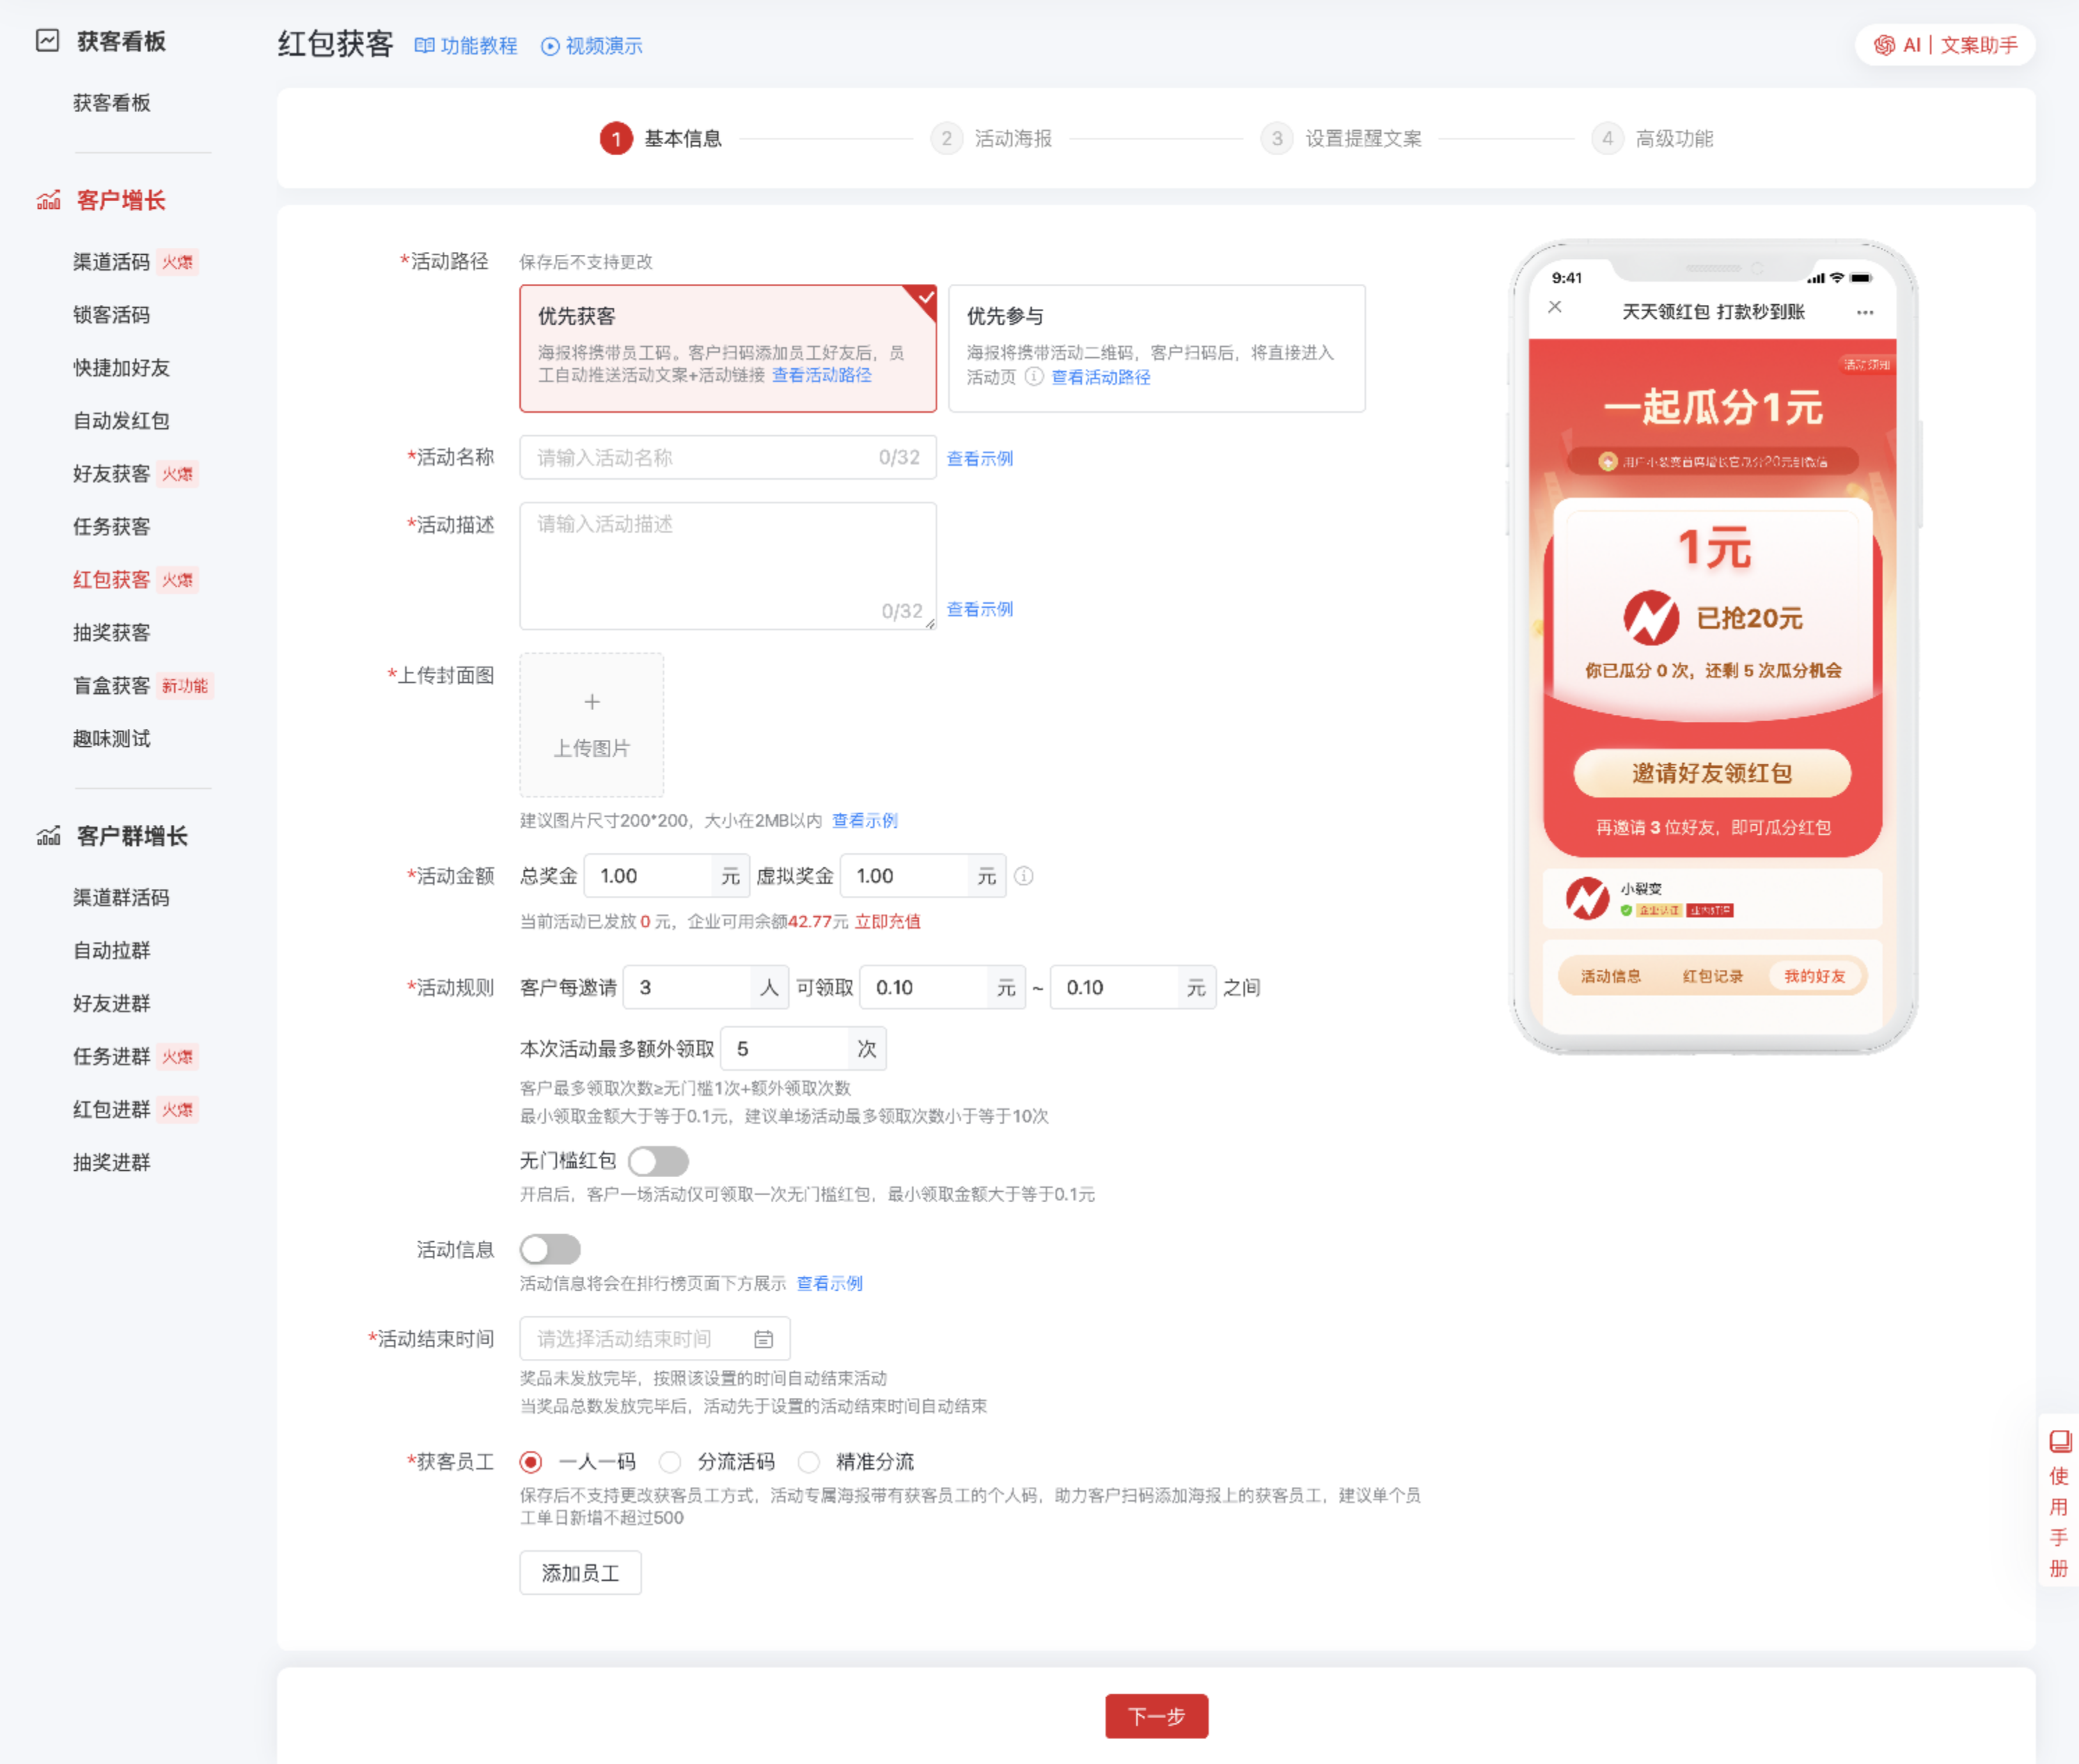
Task: Click the 下一步 button
Action: pyautogui.click(x=1156, y=1716)
